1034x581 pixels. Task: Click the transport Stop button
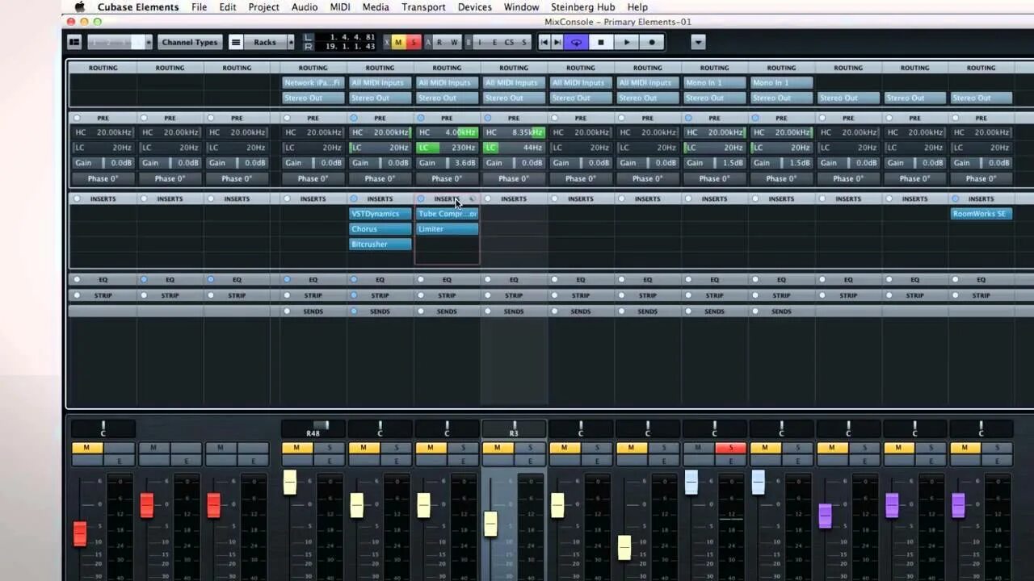click(x=601, y=42)
